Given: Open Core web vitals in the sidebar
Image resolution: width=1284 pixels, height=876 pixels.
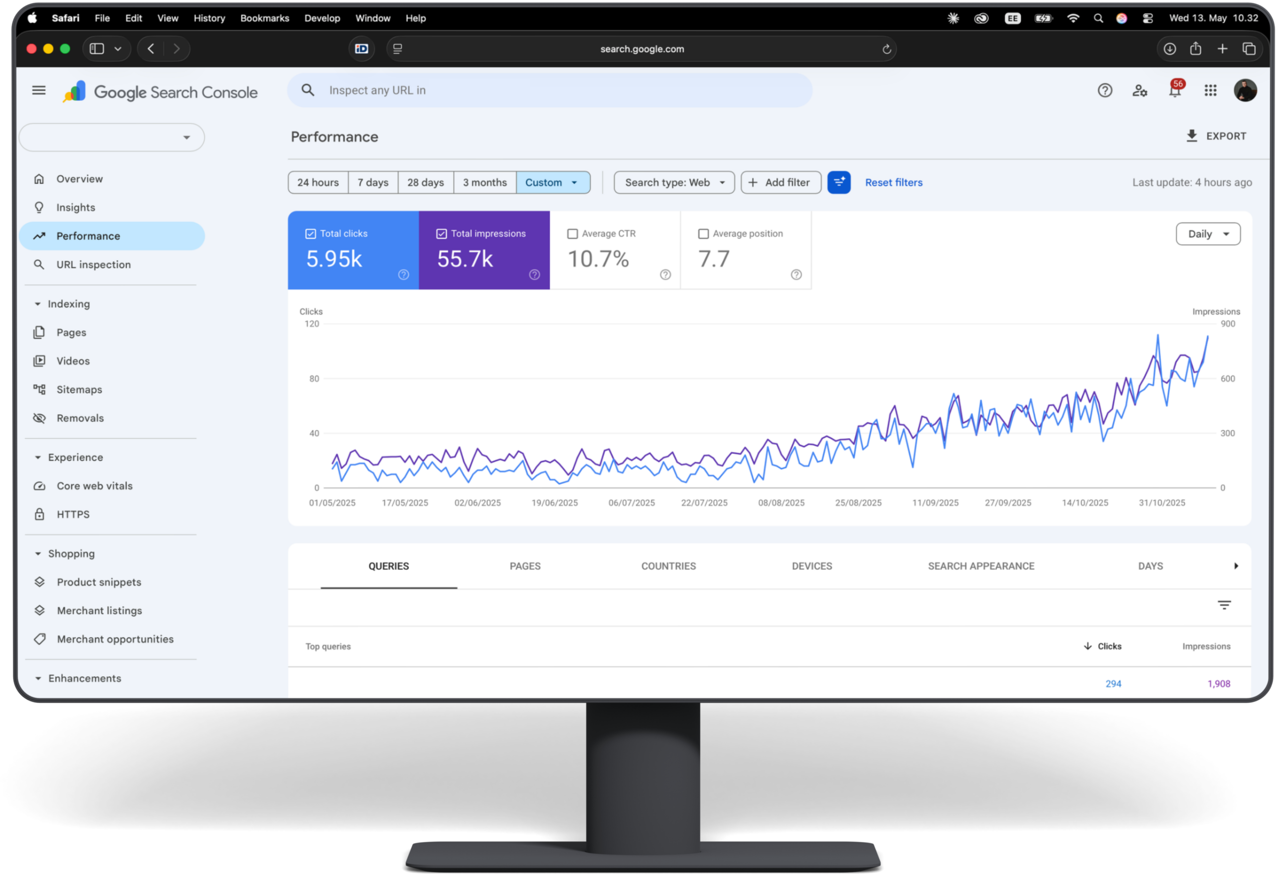Looking at the screenshot, I should (x=112, y=486).
